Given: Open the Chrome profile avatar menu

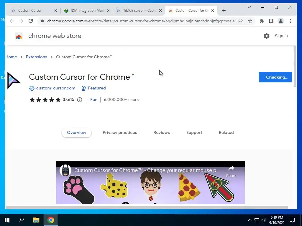Looking at the screenshot, I should (x=281, y=21).
